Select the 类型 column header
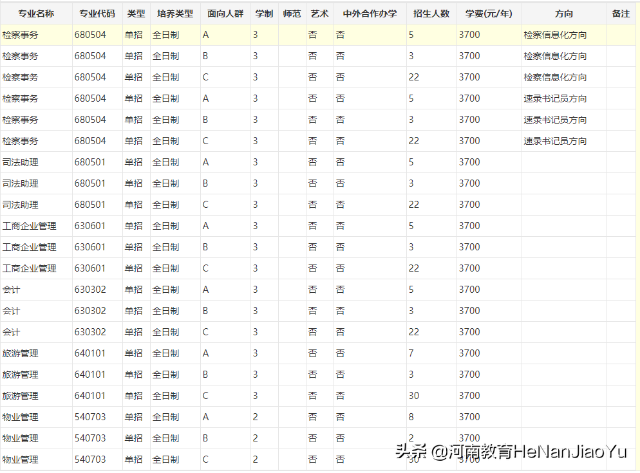This screenshot has height=473, width=640. point(136,14)
